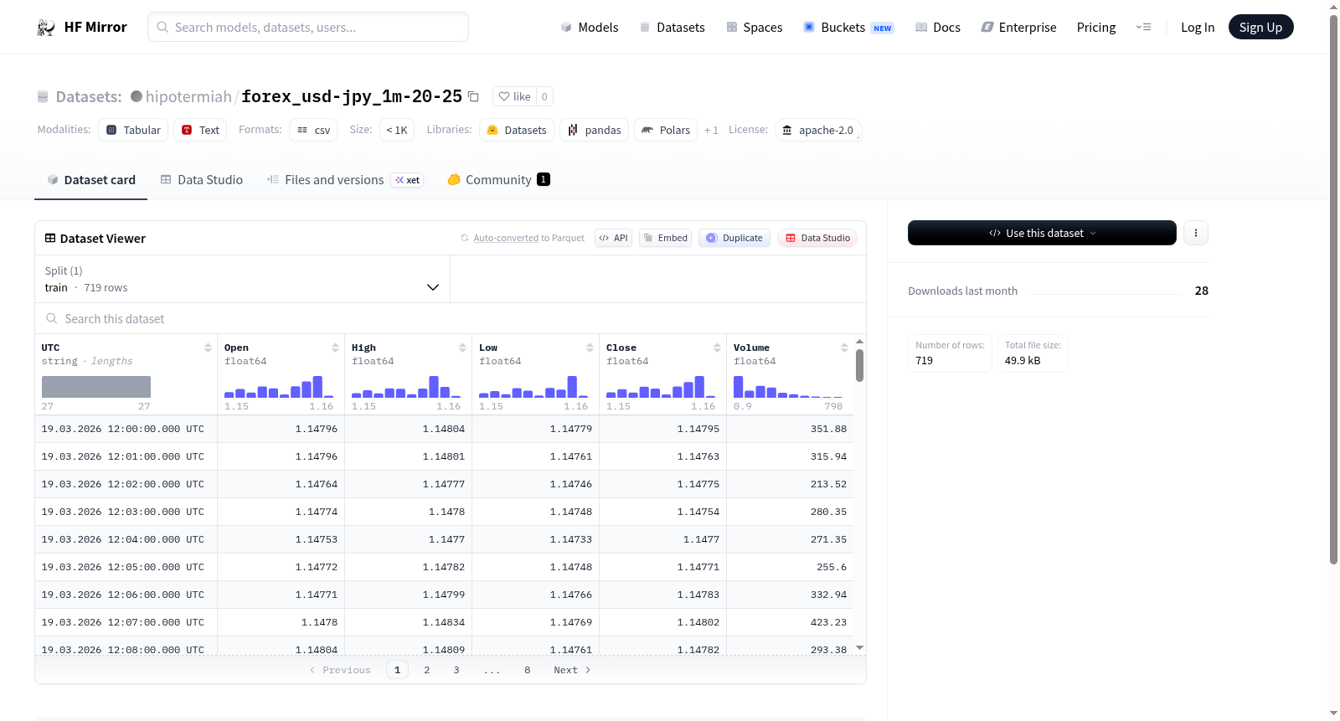Click the UTC lengths histogram bar
Screen dimensions: 1340x721
(96, 387)
